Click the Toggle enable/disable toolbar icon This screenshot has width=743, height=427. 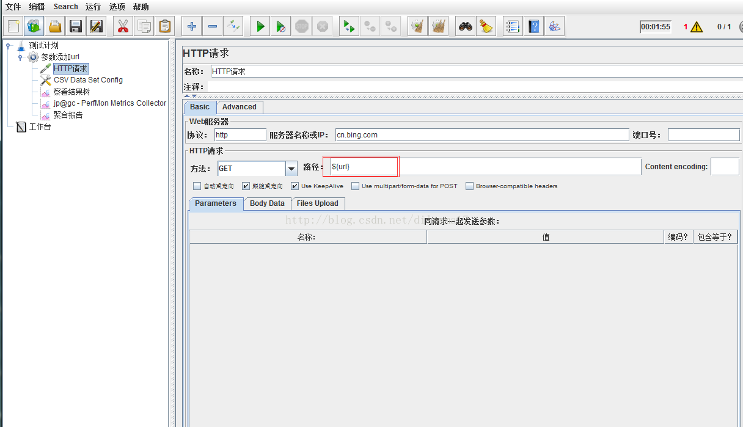pos(233,26)
